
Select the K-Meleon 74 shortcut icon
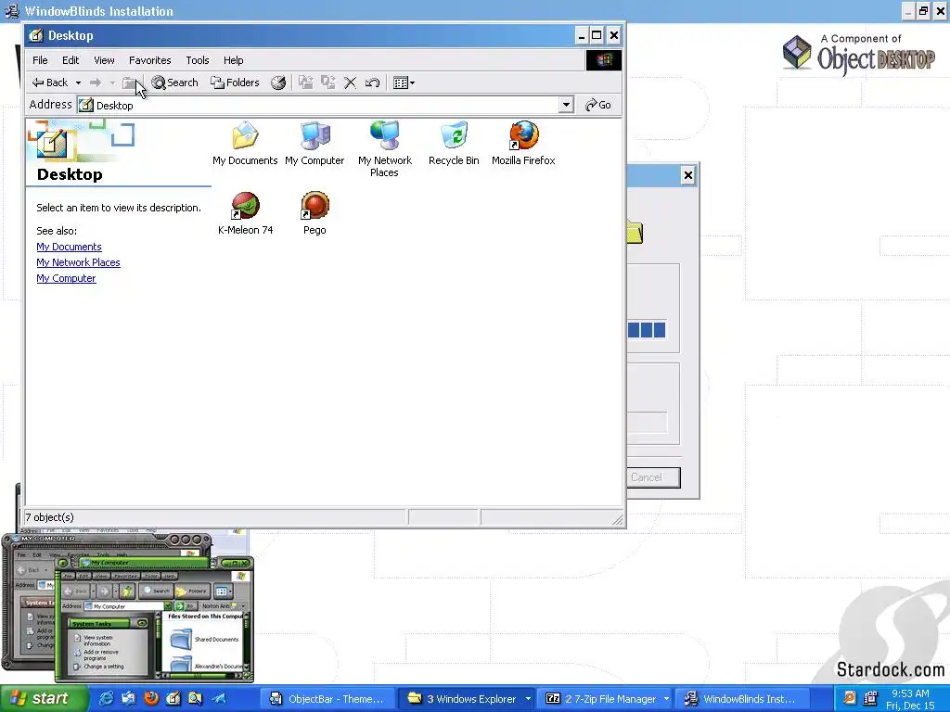tap(245, 213)
